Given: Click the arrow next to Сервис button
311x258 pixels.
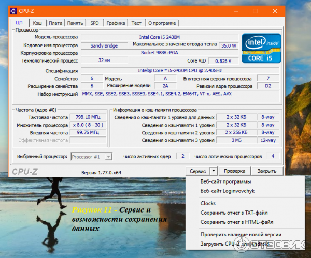Looking at the screenshot, I should pyautogui.click(x=214, y=171).
